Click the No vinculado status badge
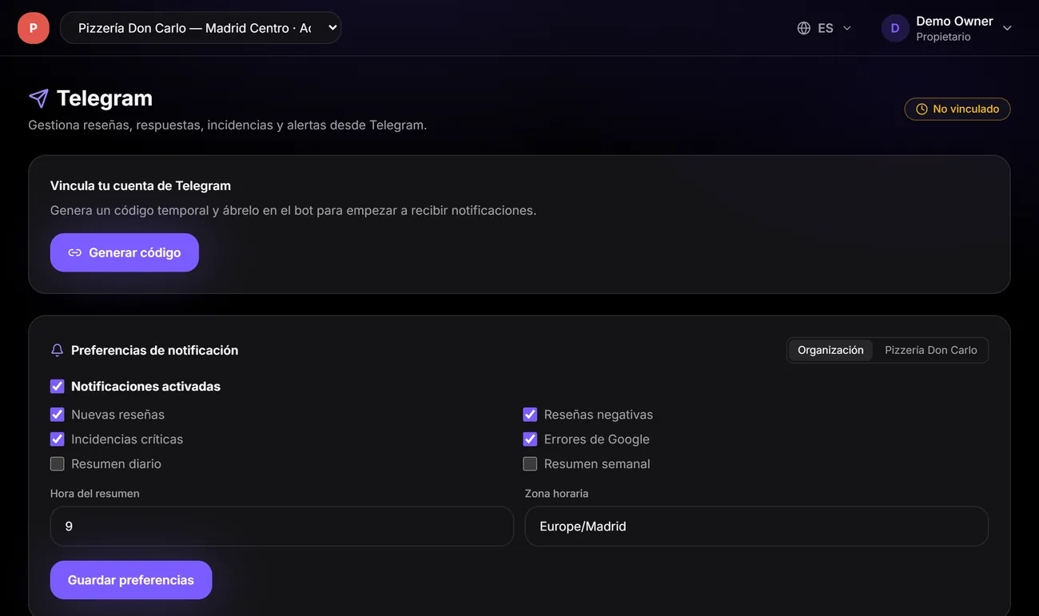 (x=957, y=109)
